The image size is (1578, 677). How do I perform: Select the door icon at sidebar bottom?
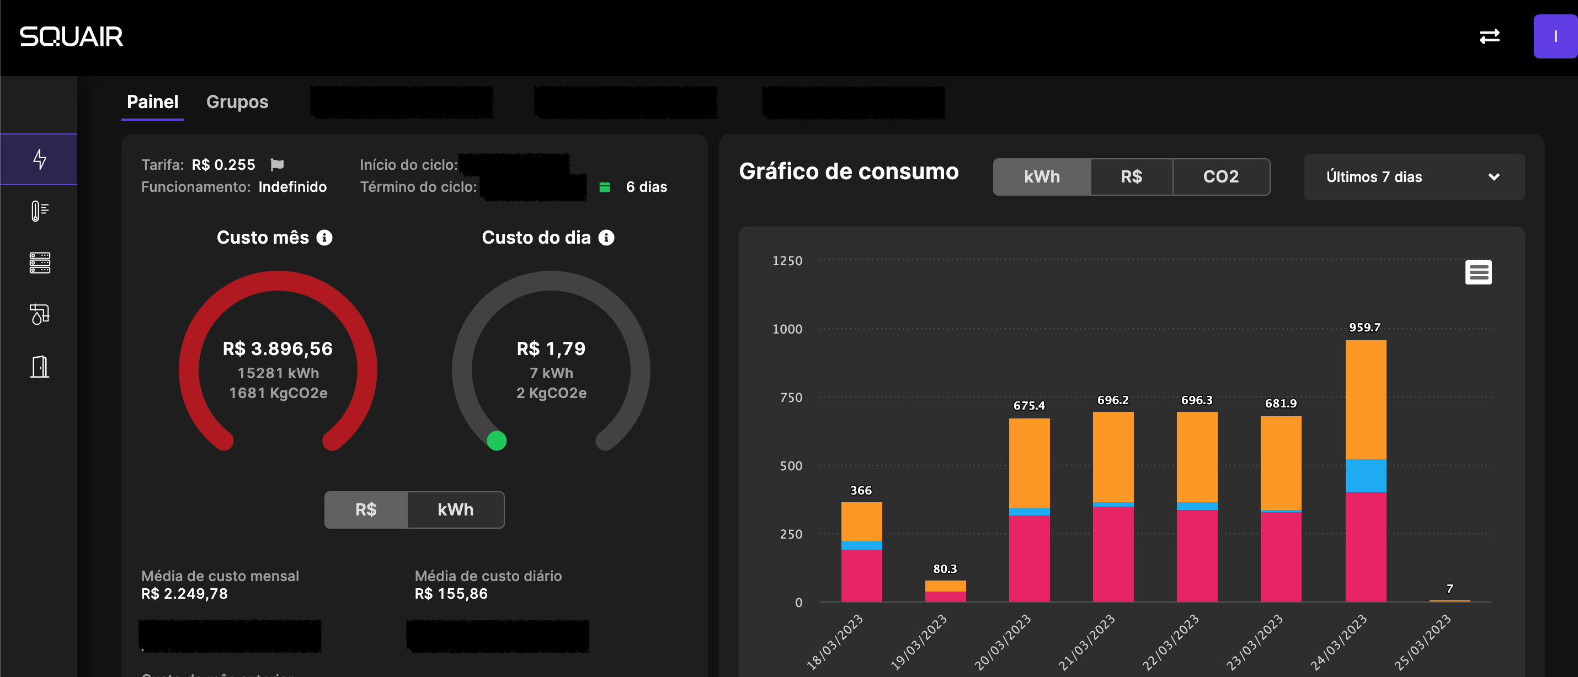pyautogui.click(x=39, y=366)
